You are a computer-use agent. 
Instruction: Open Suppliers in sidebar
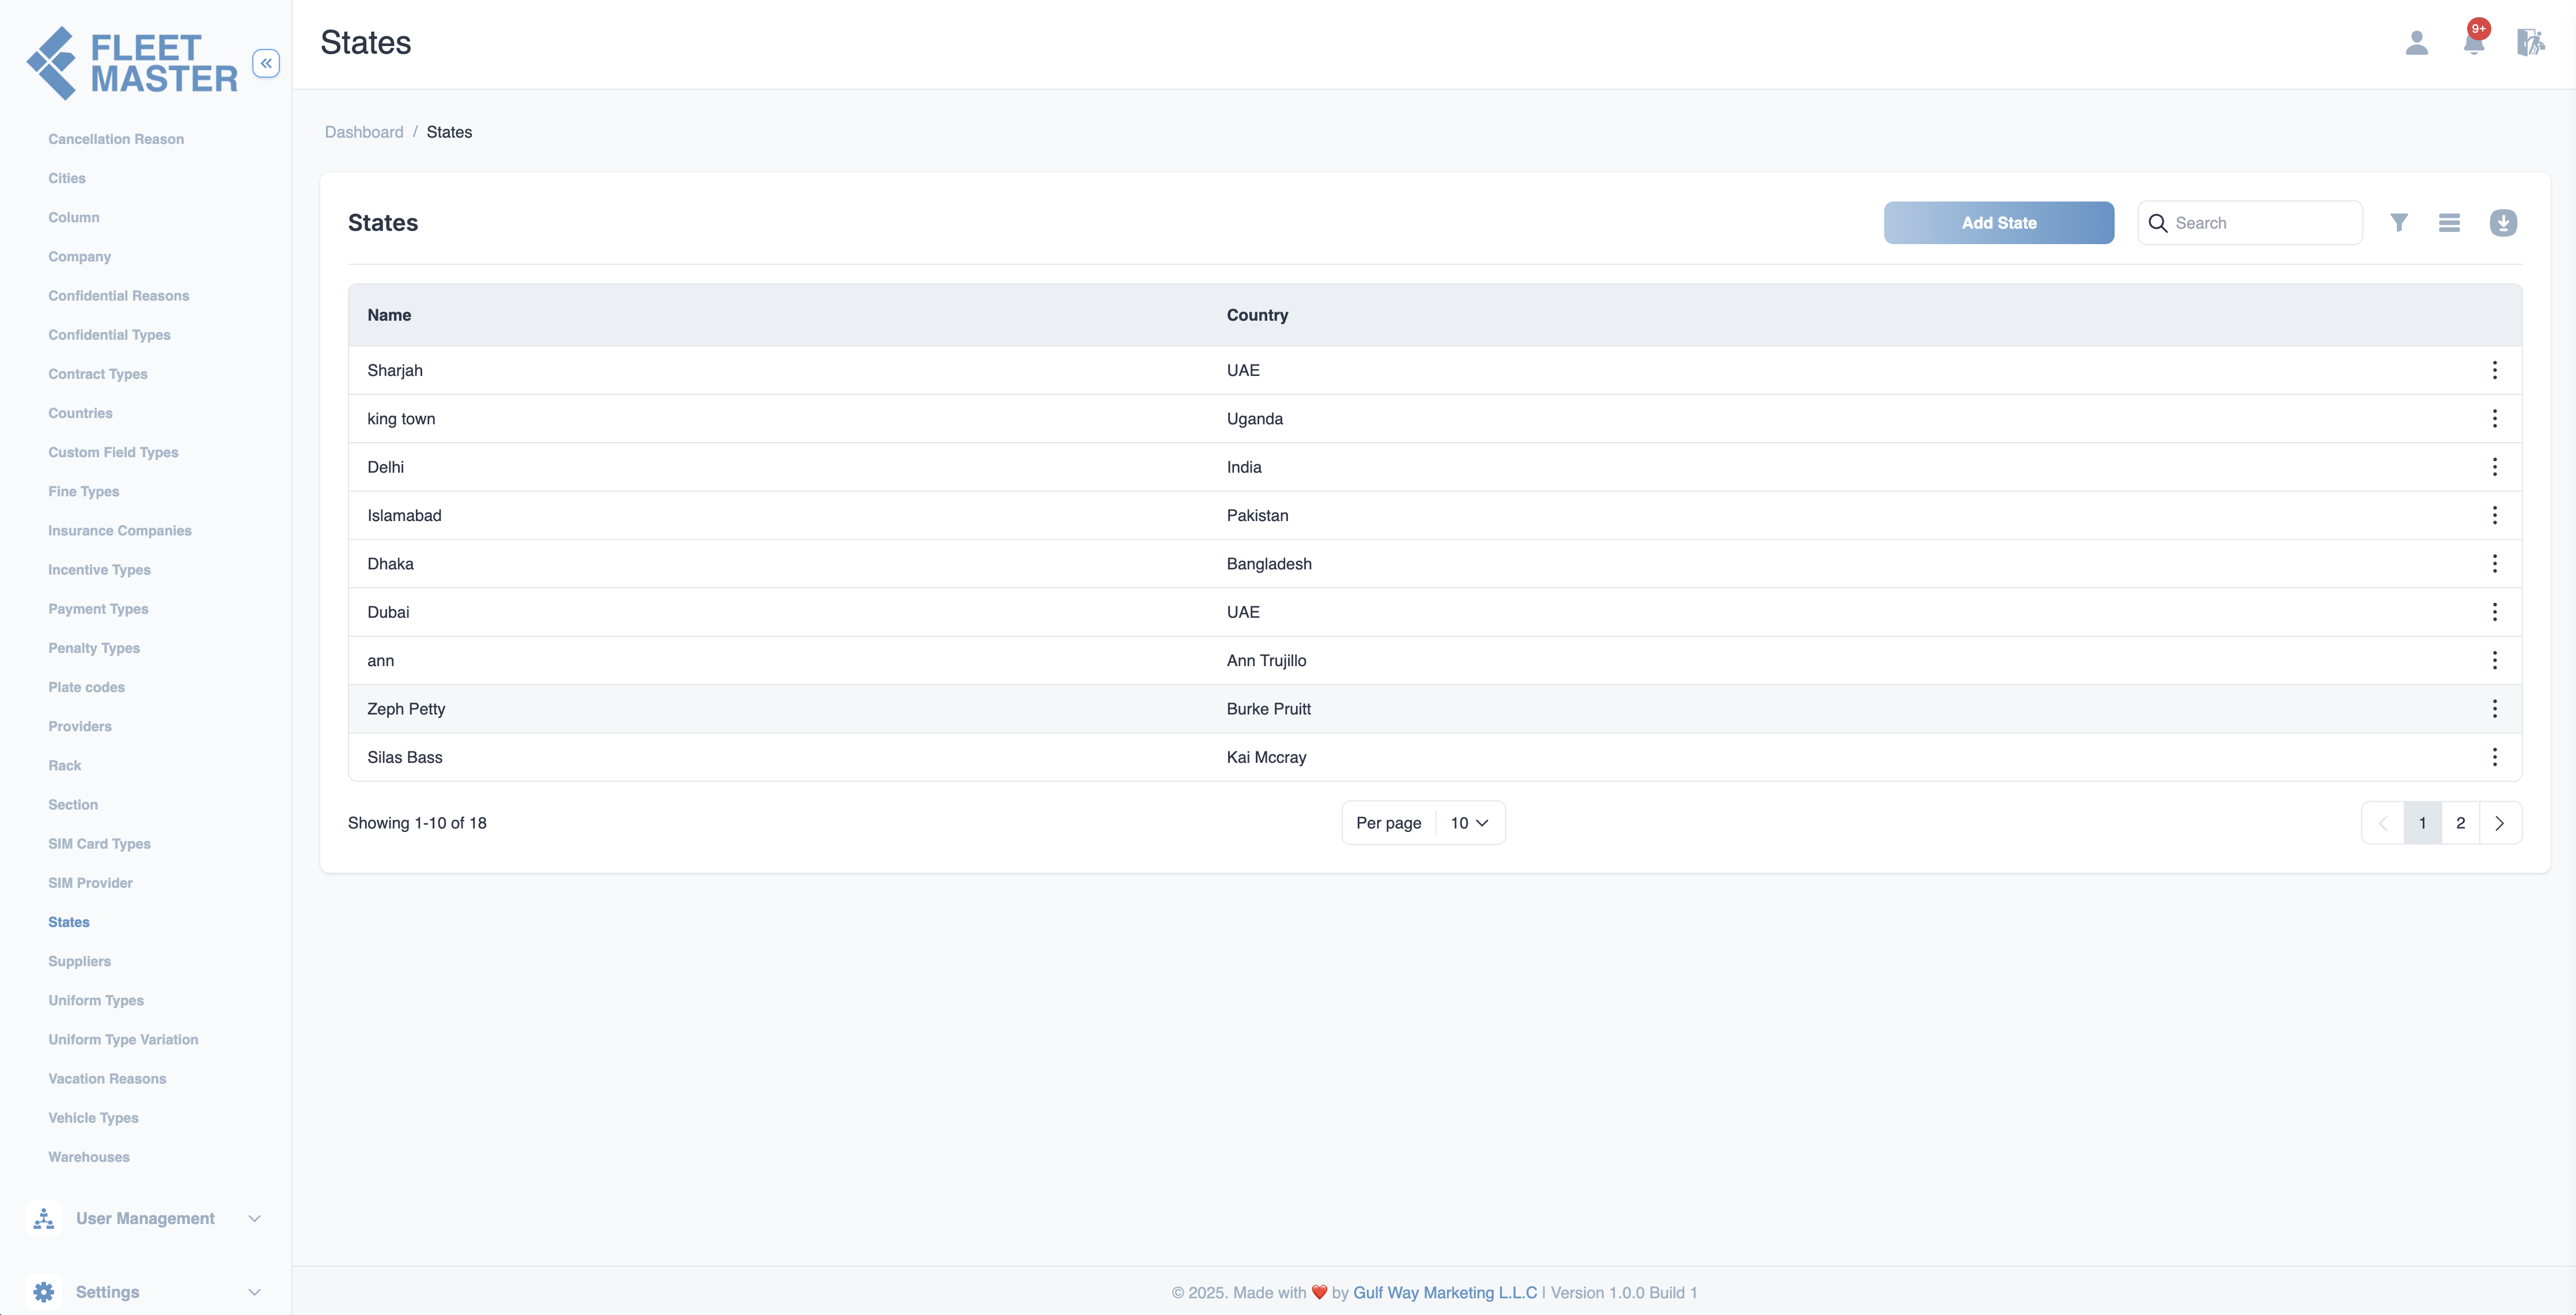(80, 961)
